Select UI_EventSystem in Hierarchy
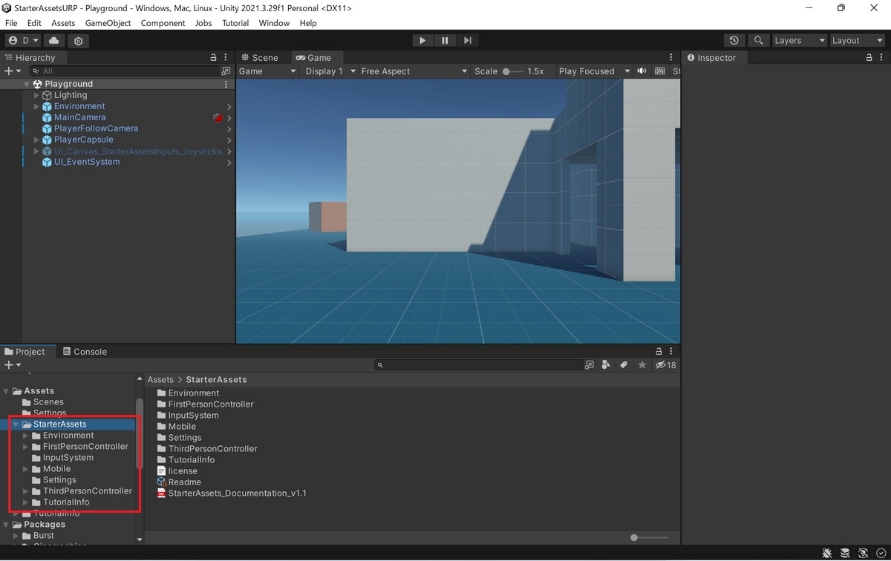The width and height of the screenshot is (891, 561). 86,162
